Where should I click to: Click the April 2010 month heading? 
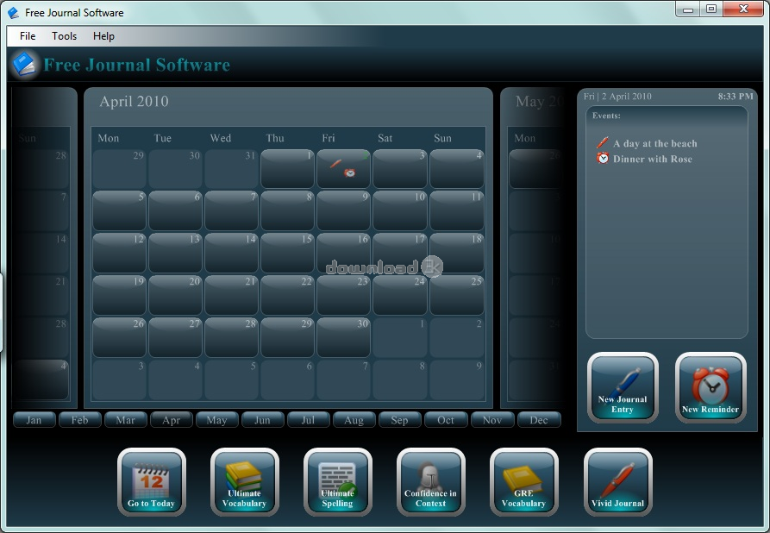pyautogui.click(x=134, y=101)
